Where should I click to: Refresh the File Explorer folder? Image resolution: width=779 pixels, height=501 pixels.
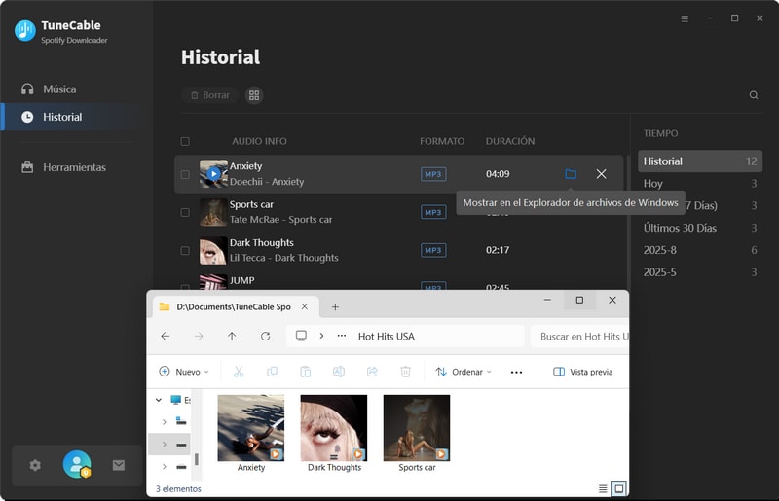[x=265, y=336]
